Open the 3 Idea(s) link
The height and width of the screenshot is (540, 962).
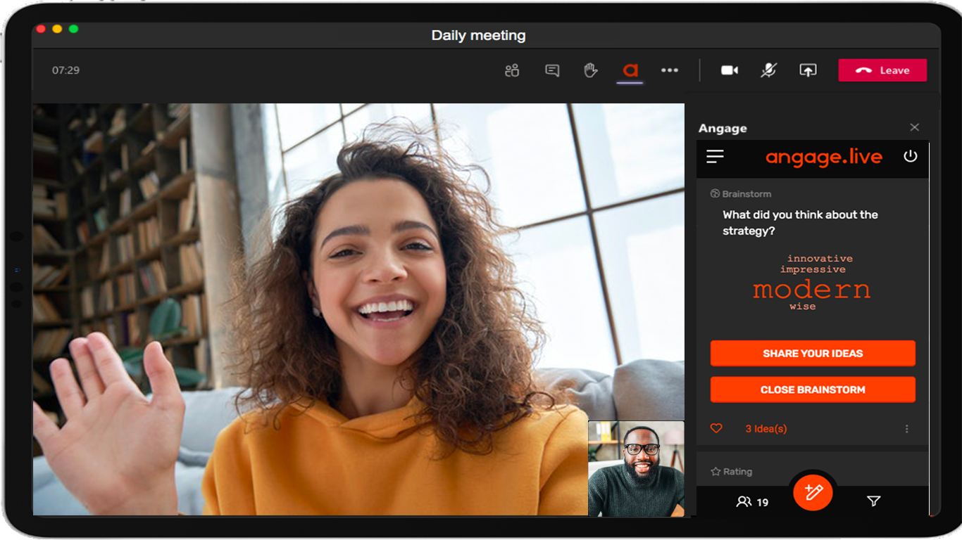pos(766,428)
